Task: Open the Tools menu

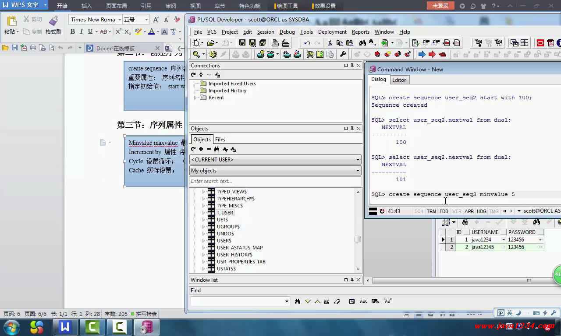Action: pos(306,32)
